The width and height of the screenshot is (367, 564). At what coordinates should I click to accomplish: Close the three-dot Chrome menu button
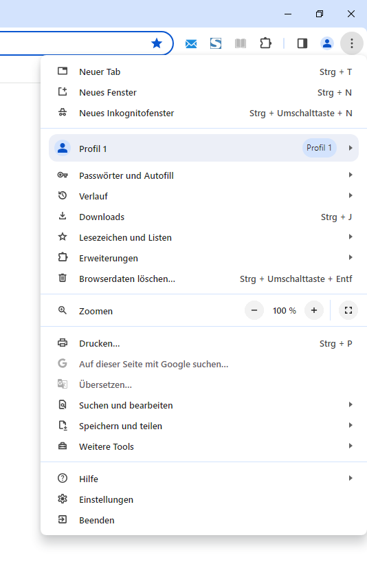352,43
